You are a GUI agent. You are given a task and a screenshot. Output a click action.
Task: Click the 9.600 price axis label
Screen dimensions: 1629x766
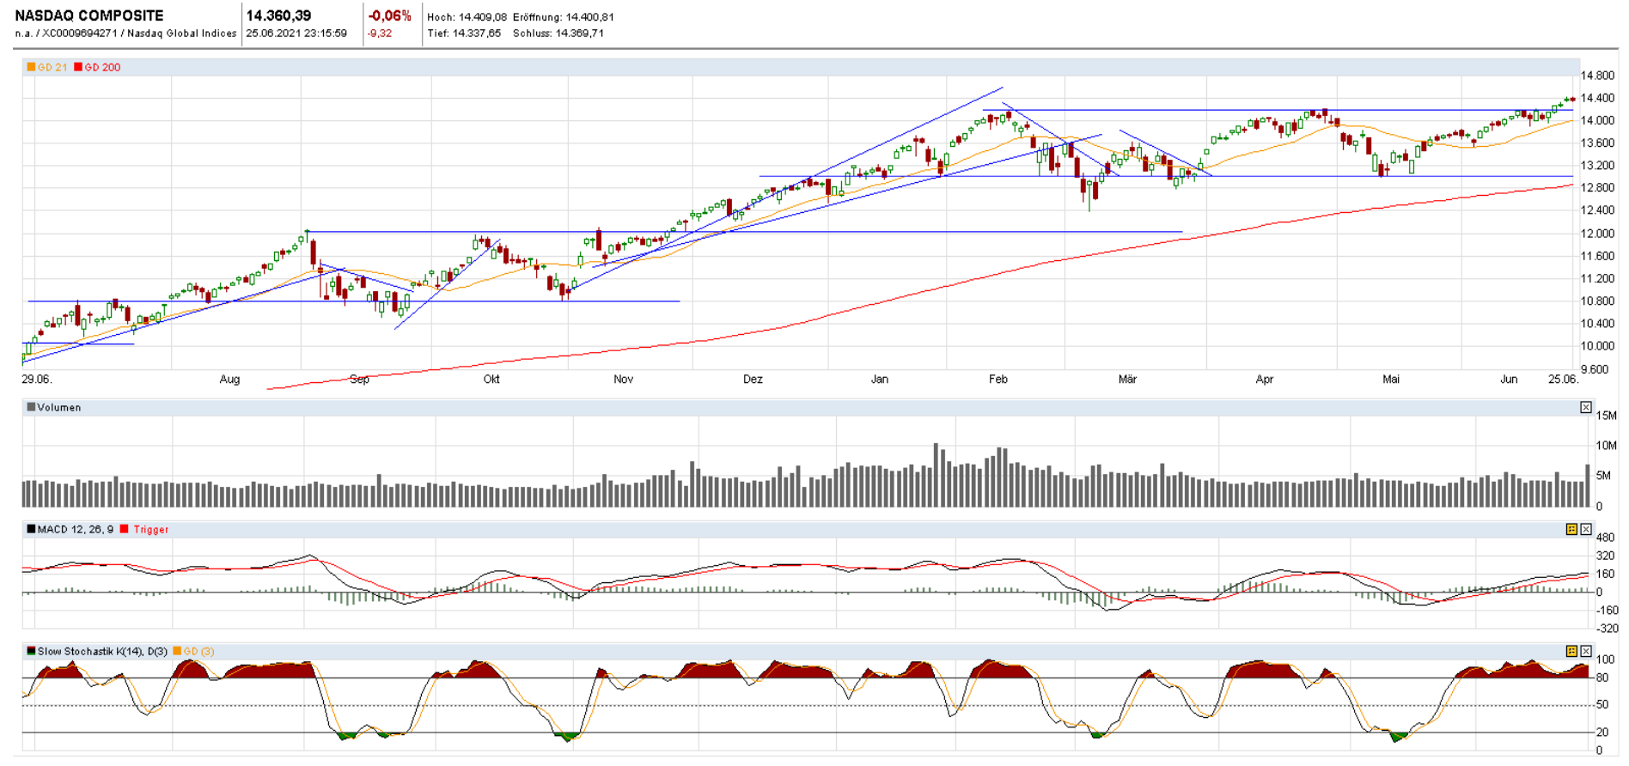coord(1595,369)
